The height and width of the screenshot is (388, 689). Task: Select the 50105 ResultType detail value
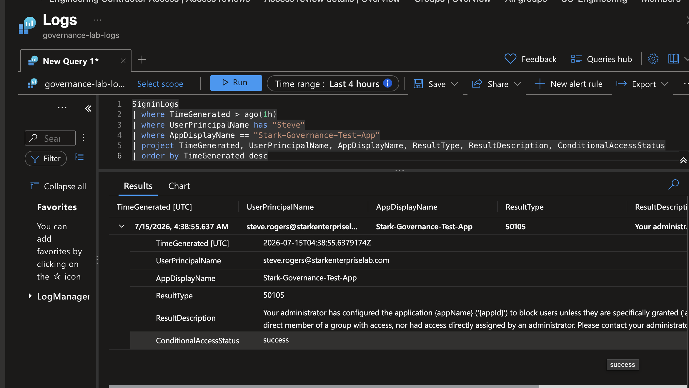tap(274, 295)
